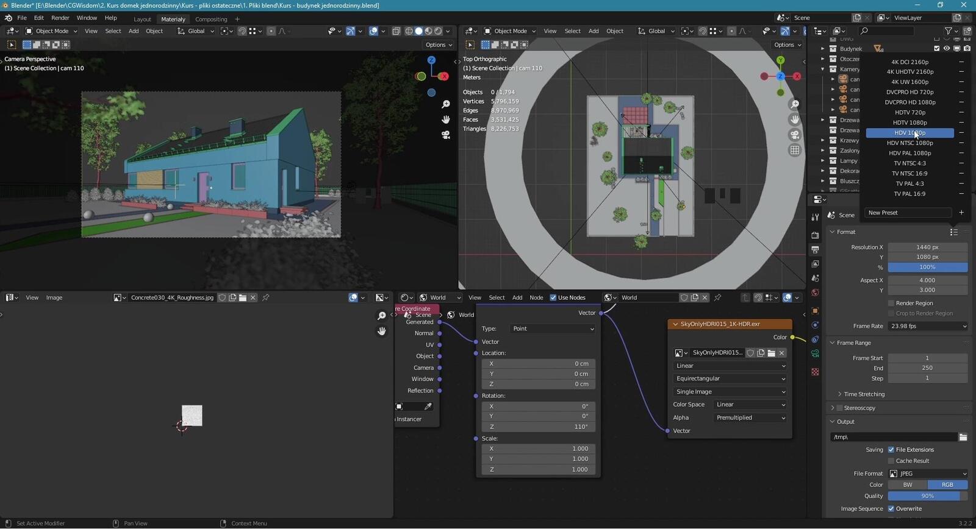Toggle camera view icon in the left viewport
This screenshot has height=529, width=976.
click(446, 135)
